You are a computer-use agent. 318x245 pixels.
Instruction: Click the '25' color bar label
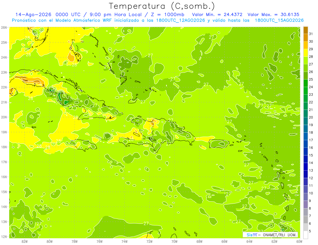click(x=311, y=80)
